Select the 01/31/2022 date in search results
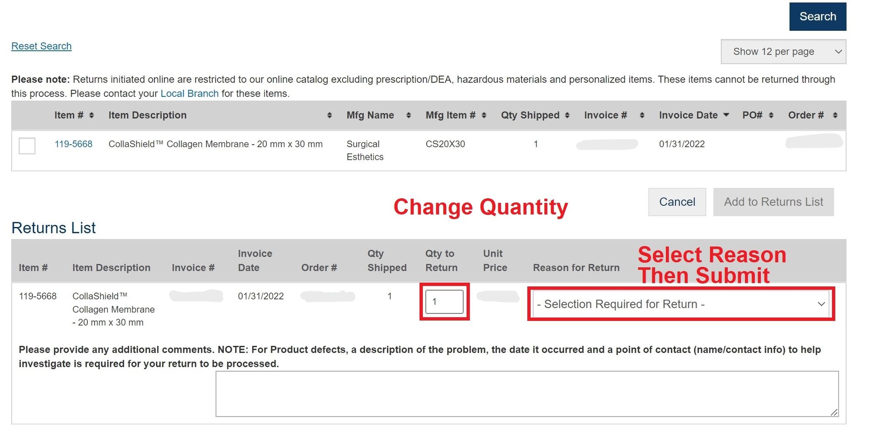 [x=682, y=144]
